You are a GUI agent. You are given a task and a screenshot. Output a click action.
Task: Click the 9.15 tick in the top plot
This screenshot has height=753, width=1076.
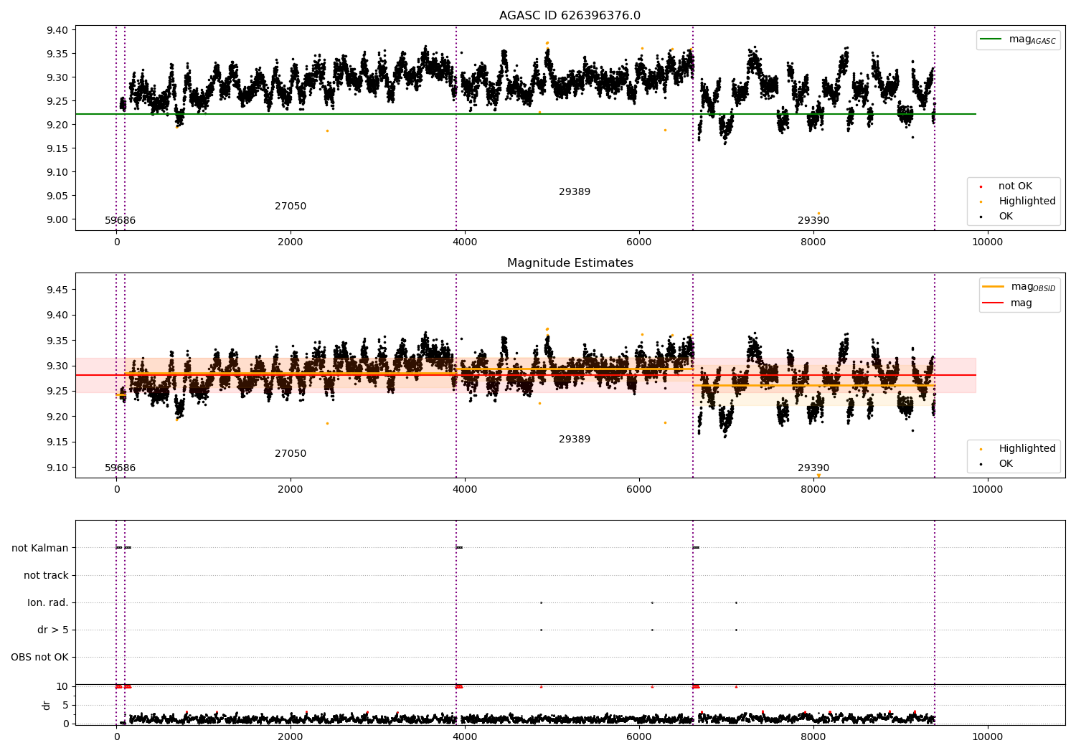pos(58,148)
